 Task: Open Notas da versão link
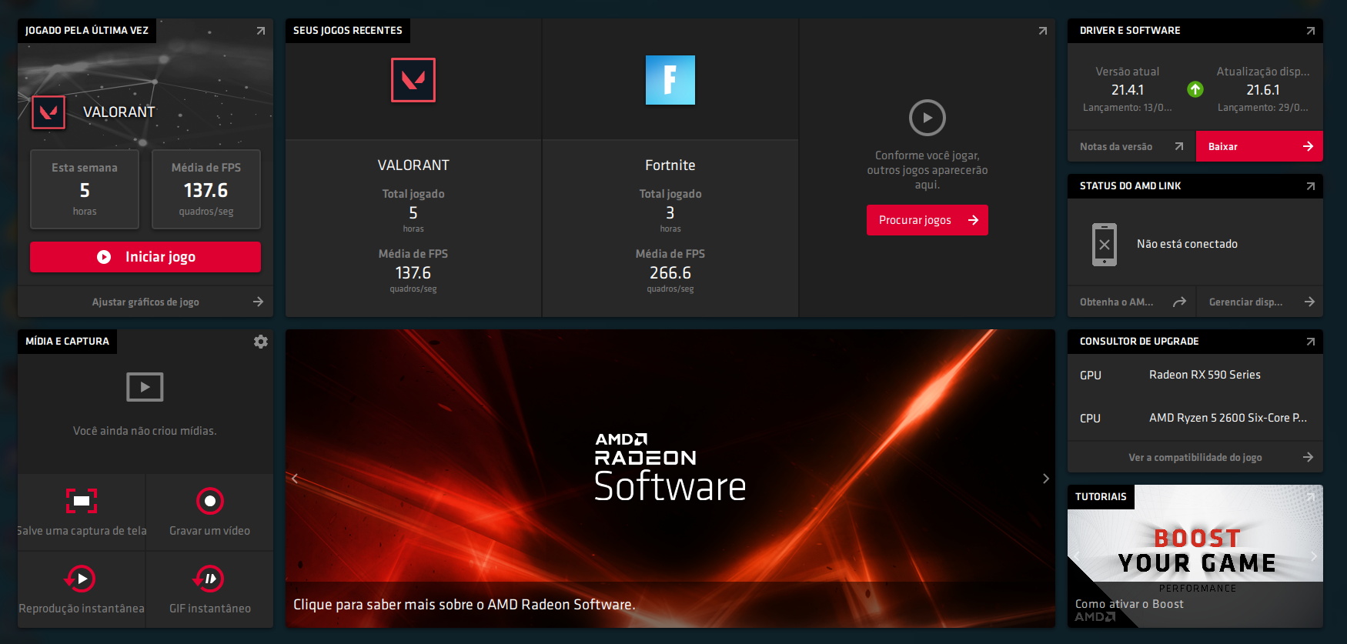pos(1131,146)
